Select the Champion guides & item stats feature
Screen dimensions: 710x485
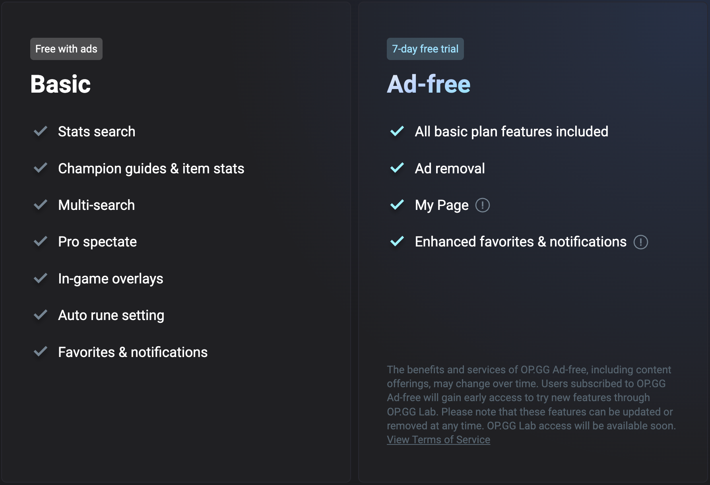pyautogui.click(x=151, y=169)
